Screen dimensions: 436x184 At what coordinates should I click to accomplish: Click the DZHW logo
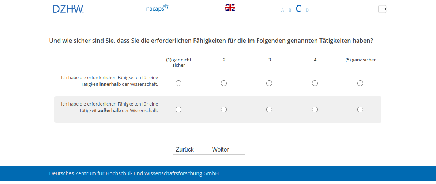[x=68, y=9]
